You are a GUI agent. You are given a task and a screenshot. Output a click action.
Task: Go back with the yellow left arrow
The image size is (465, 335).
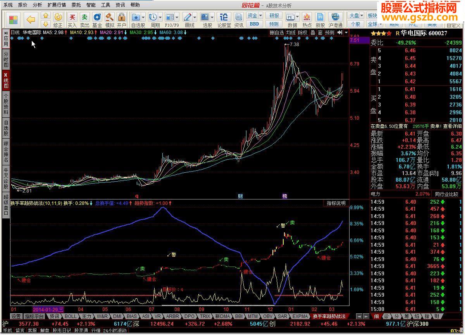(x=31, y=19)
